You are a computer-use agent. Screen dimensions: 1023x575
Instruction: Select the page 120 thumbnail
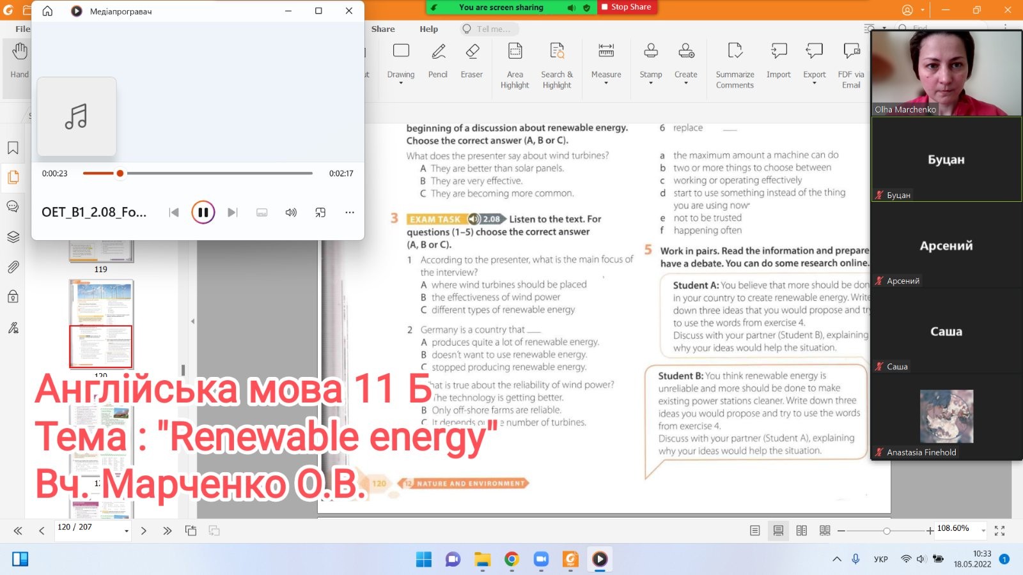pyautogui.click(x=101, y=346)
